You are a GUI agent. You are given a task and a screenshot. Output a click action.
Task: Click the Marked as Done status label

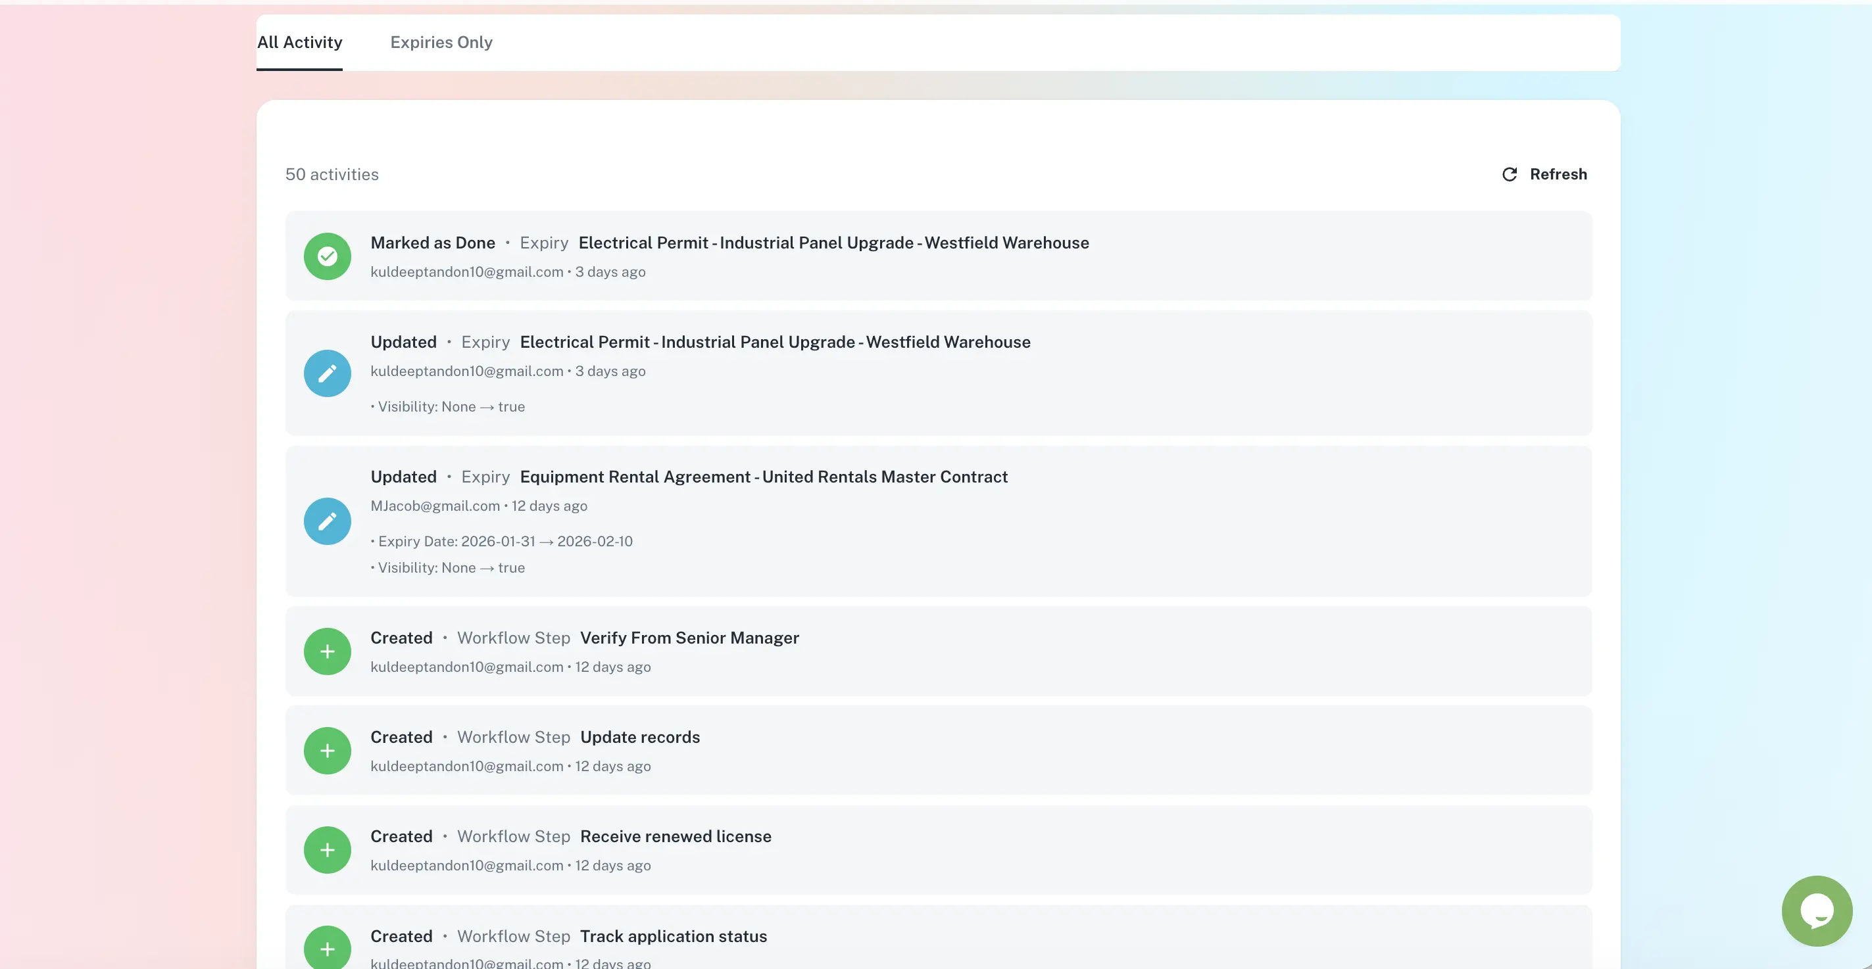pos(433,243)
